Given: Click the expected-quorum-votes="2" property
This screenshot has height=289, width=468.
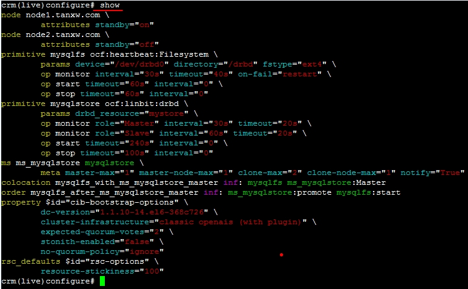Looking at the screenshot, I should click(x=102, y=232).
